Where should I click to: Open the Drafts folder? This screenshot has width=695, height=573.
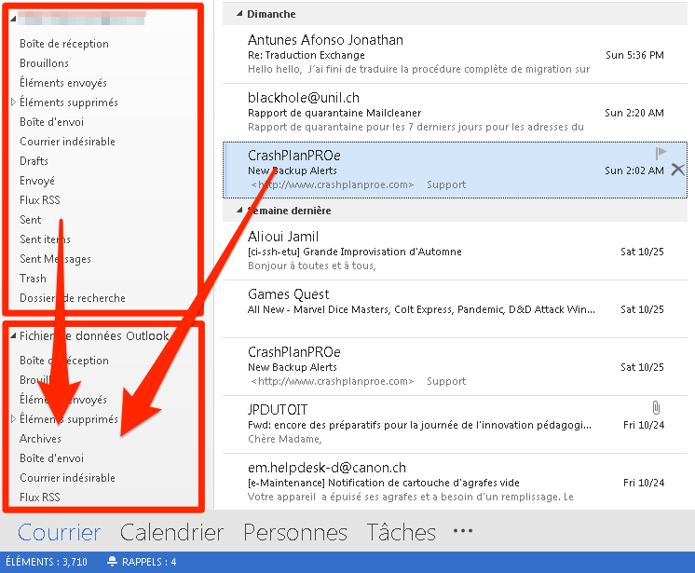[34, 161]
